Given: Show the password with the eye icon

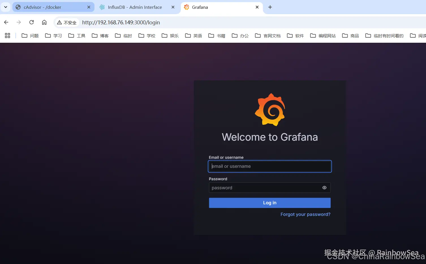Looking at the screenshot, I should click(x=324, y=188).
